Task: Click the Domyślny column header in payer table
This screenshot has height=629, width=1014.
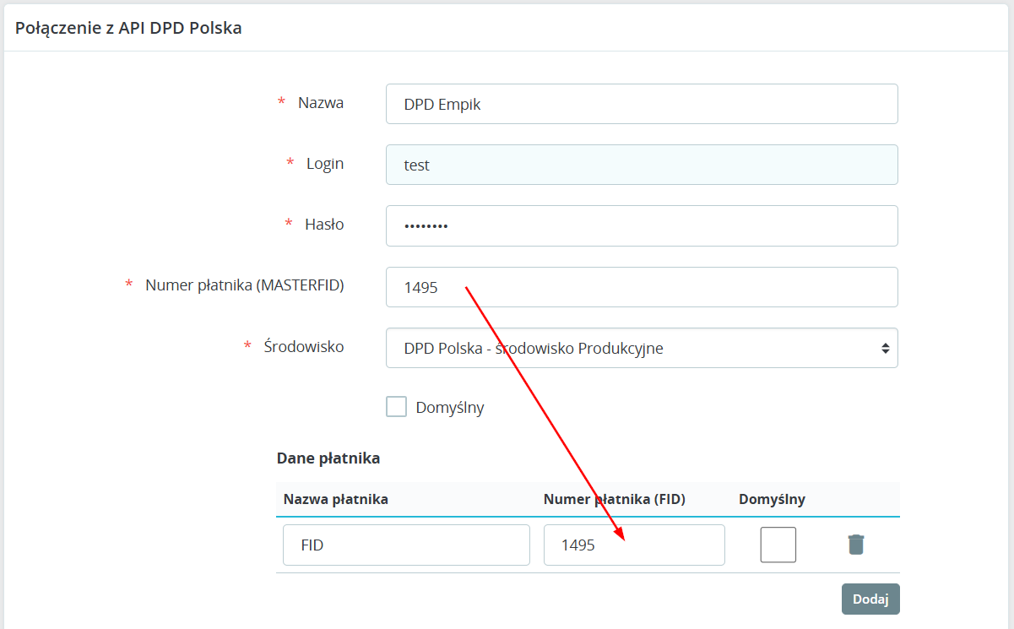Action: pyautogui.click(x=772, y=499)
